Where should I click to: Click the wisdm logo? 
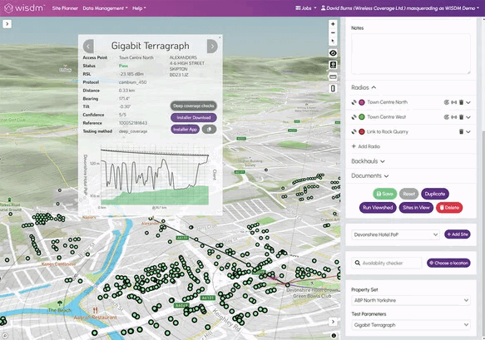[x=24, y=8]
